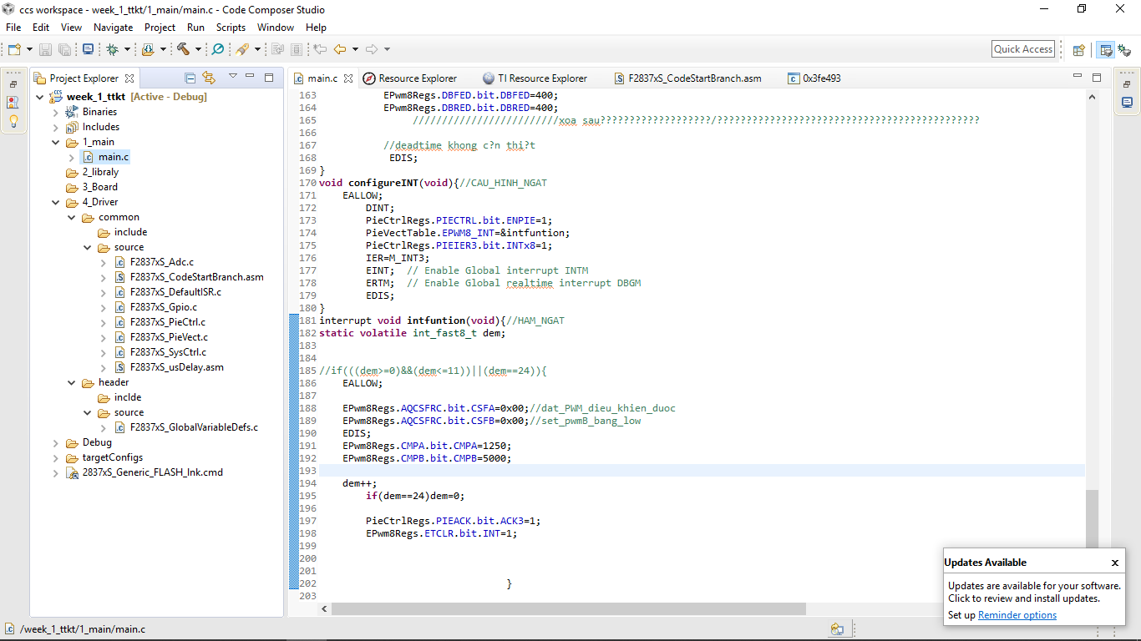Open Back history dropdown arrow
The image size is (1141, 641).
point(355,49)
